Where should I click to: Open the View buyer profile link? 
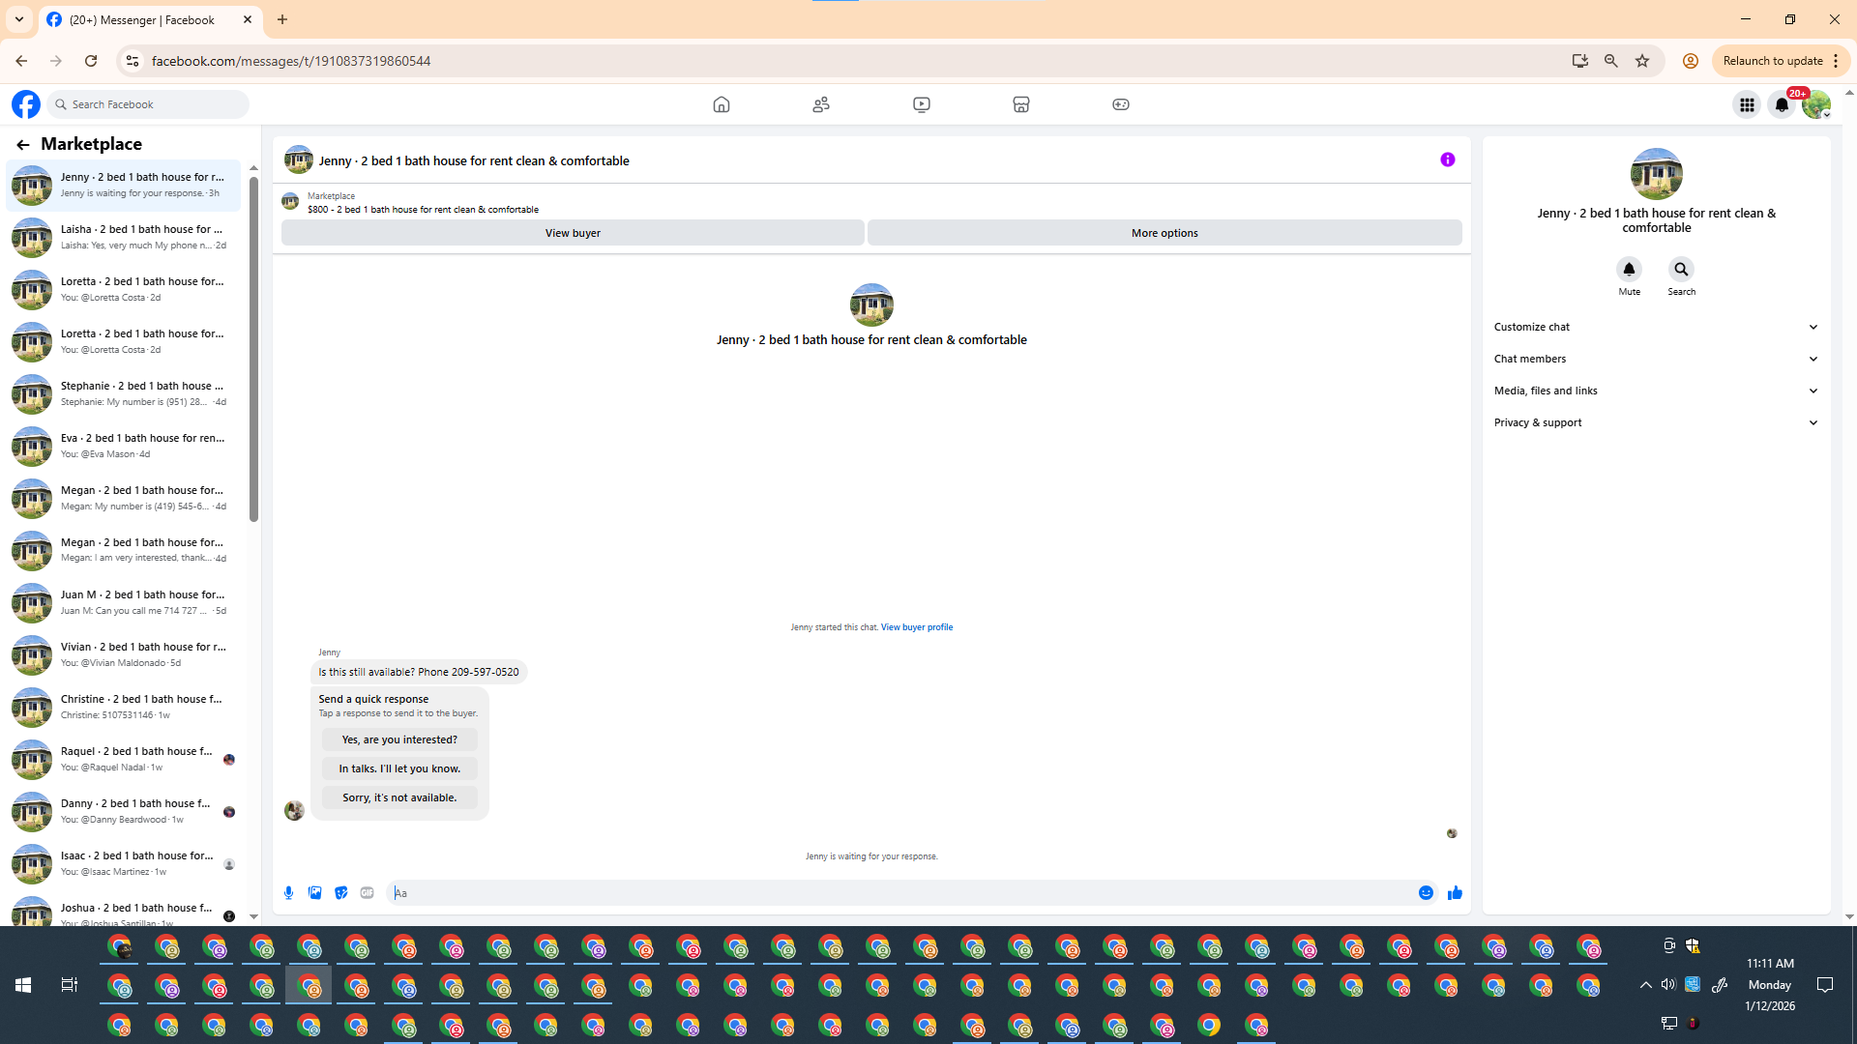coord(916,627)
